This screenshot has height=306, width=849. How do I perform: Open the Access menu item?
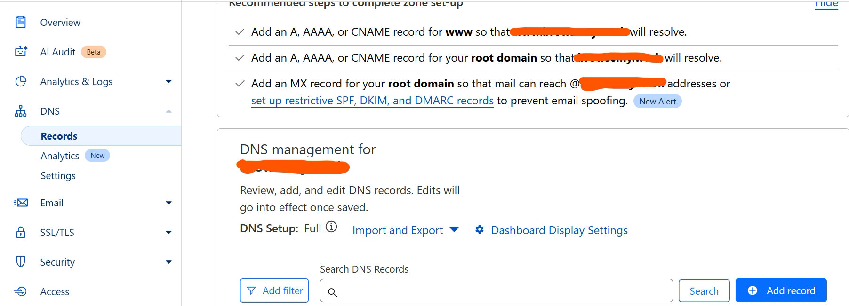pos(55,291)
